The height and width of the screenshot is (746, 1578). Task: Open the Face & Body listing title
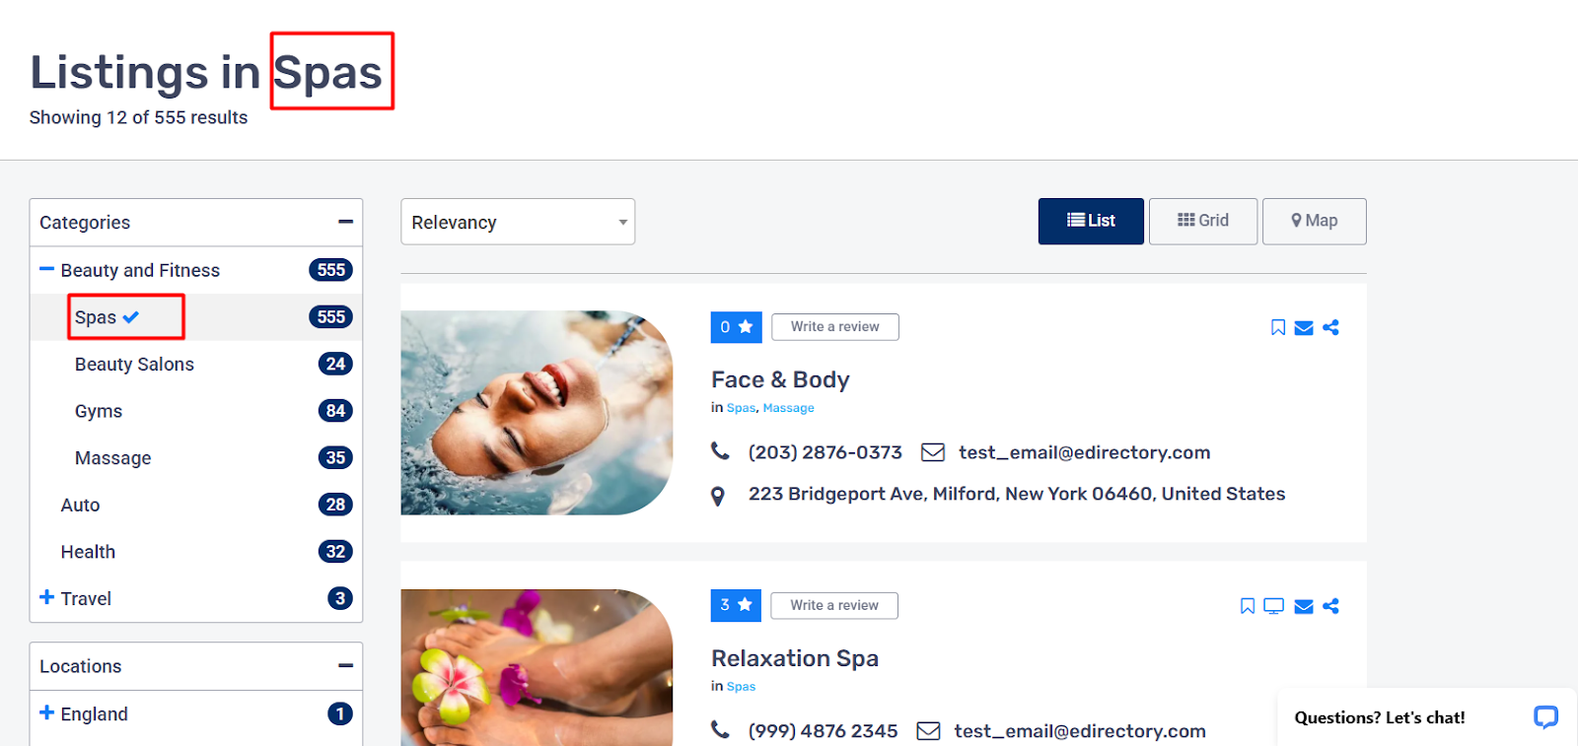[780, 379]
